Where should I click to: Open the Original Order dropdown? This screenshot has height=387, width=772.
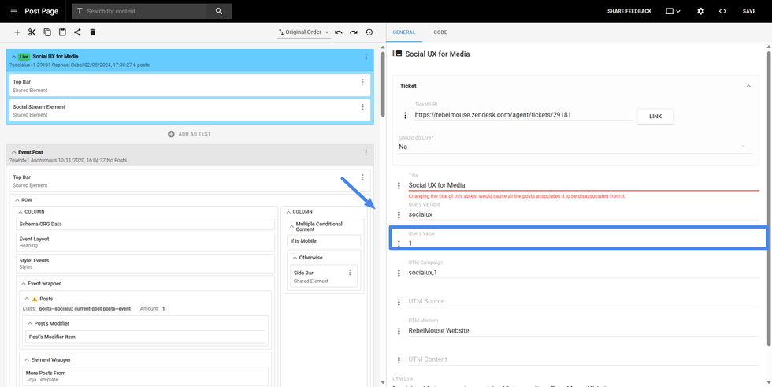coord(303,32)
